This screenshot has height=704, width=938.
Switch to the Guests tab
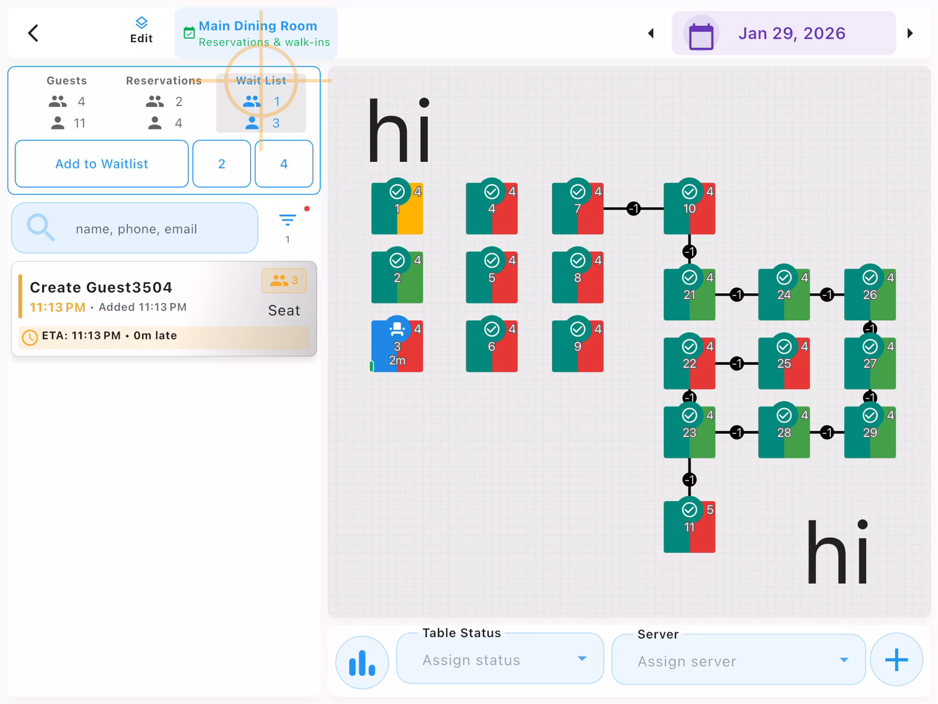[x=67, y=101]
